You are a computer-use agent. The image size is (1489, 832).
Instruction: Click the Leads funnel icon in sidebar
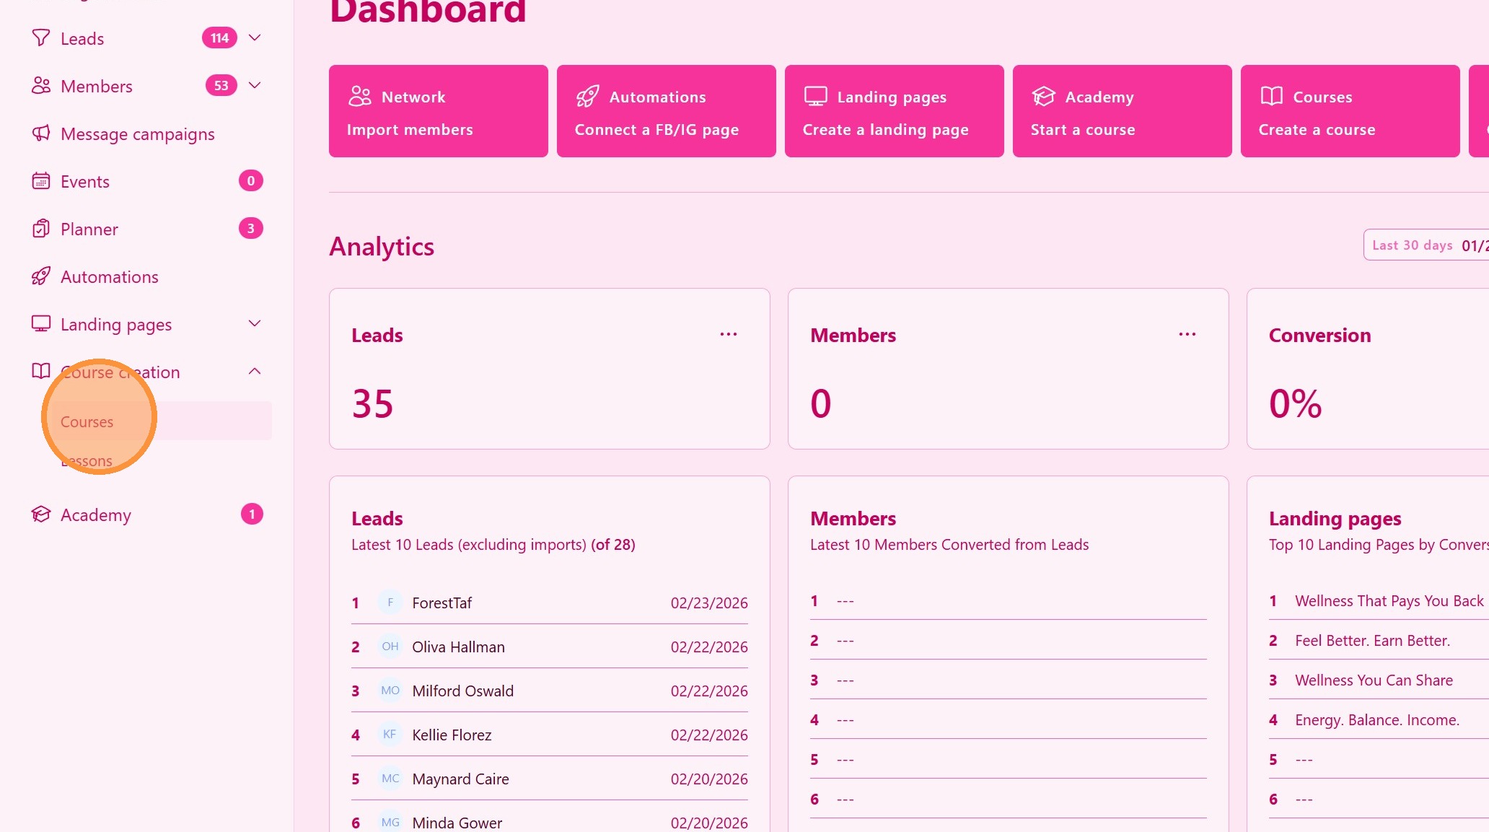point(41,38)
